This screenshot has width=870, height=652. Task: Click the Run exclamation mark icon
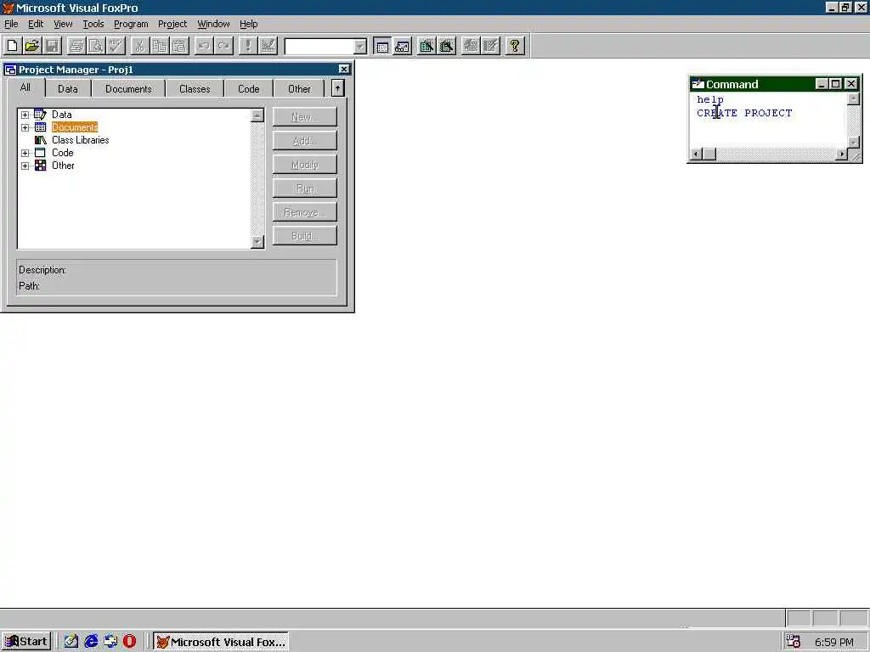pos(247,46)
